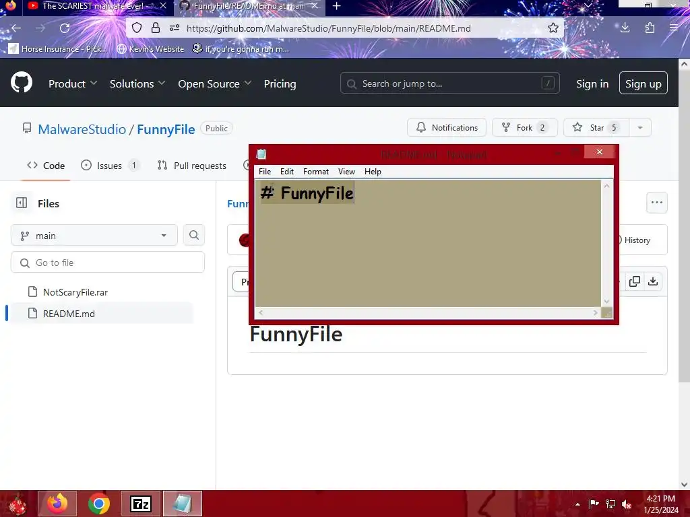Click the Windows Start button ornament

(x=18, y=504)
